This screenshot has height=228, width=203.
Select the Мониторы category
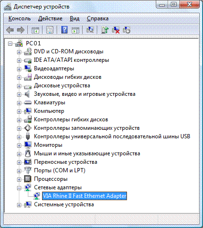48,145
